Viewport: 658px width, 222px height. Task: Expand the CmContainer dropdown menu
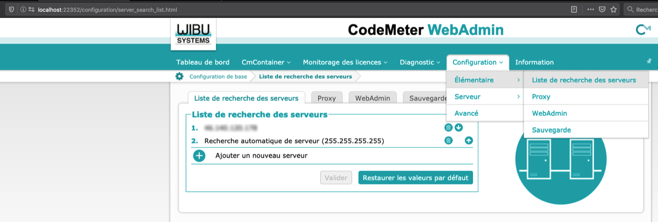266,62
